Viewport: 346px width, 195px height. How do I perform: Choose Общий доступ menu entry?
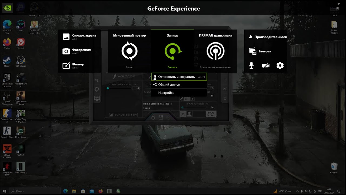tap(179, 85)
